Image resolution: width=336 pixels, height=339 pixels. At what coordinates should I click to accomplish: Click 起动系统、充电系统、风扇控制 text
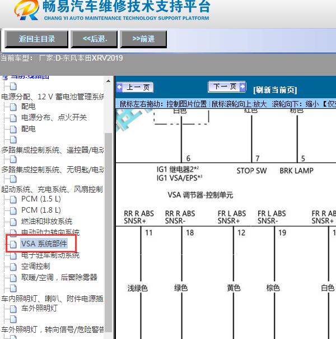(x=52, y=189)
